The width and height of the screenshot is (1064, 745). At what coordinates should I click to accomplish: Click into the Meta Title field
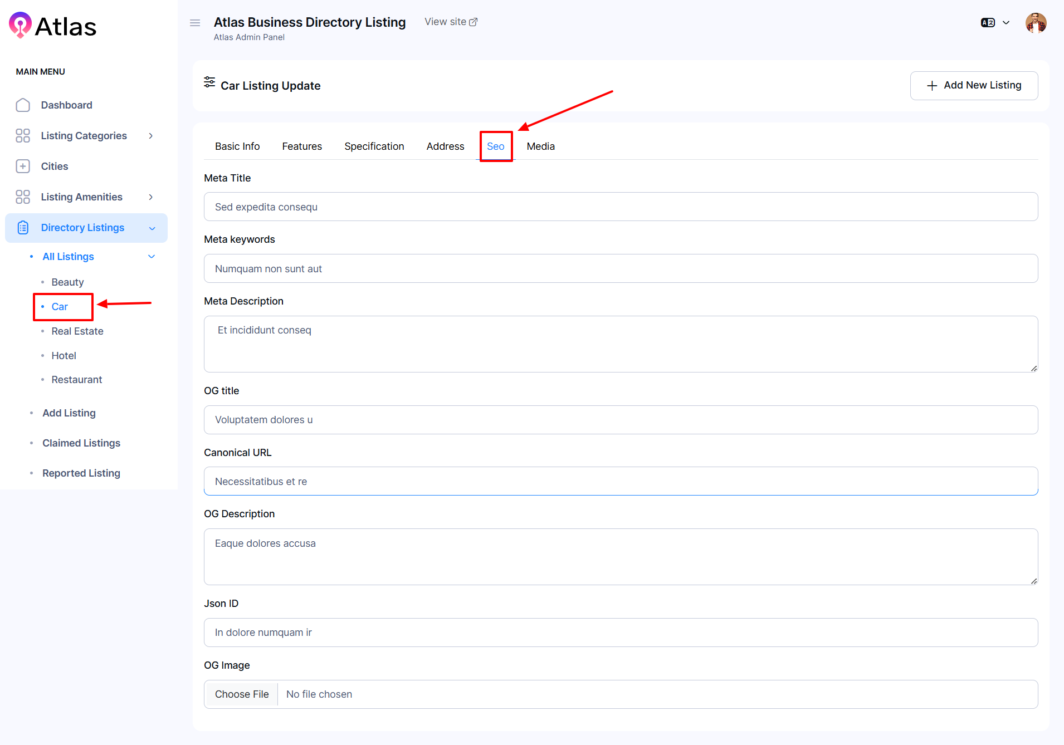[621, 207]
